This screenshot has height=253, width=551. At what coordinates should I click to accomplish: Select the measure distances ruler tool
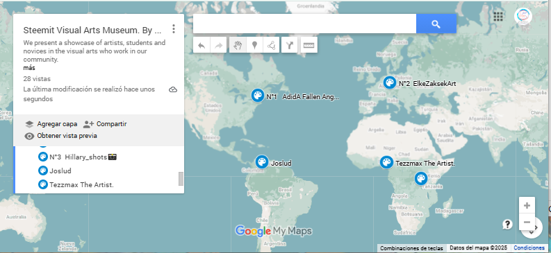tap(309, 45)
